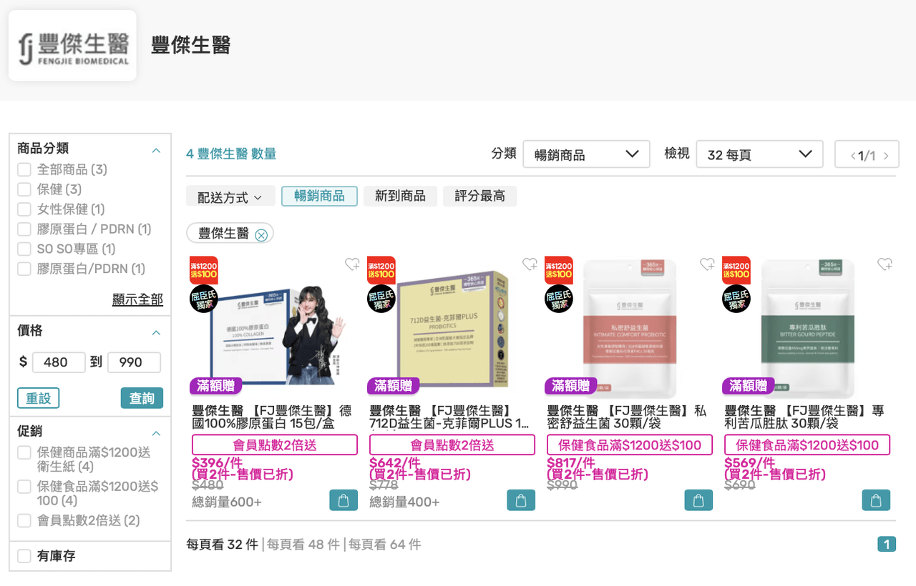Add 私密舒益生菌 to wishlist via heart icon
This screenshot has height=586, width=916.
click(x=707, y=264)
